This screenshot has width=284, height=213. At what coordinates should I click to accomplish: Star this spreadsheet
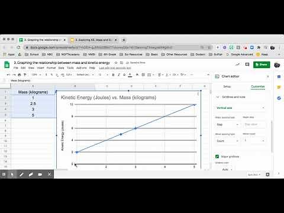click(x=116, y=63)
